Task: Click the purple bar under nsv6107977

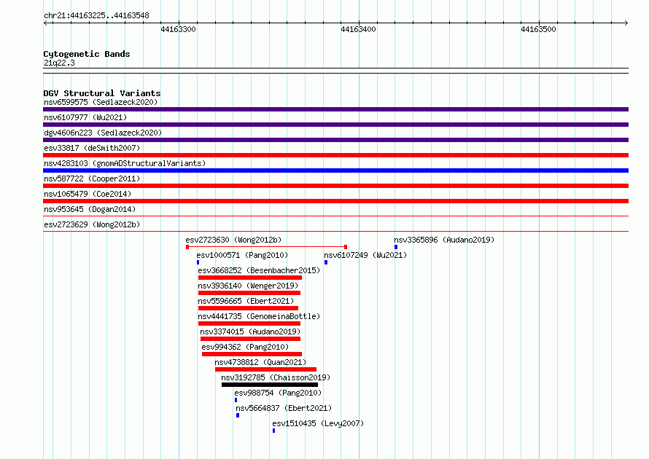Action: pos(335,125)
